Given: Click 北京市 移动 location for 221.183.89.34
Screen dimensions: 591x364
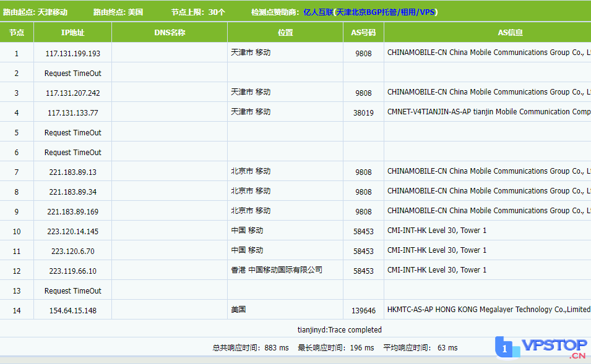Looking at the screenshot, I should [251, 191].
